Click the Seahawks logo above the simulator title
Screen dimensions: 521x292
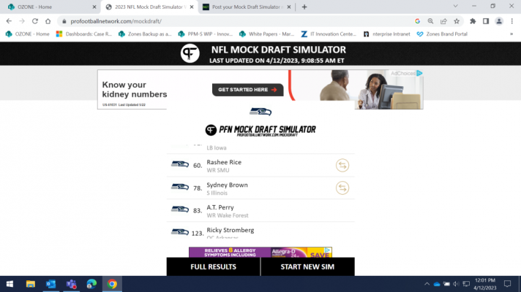[260, 112]
